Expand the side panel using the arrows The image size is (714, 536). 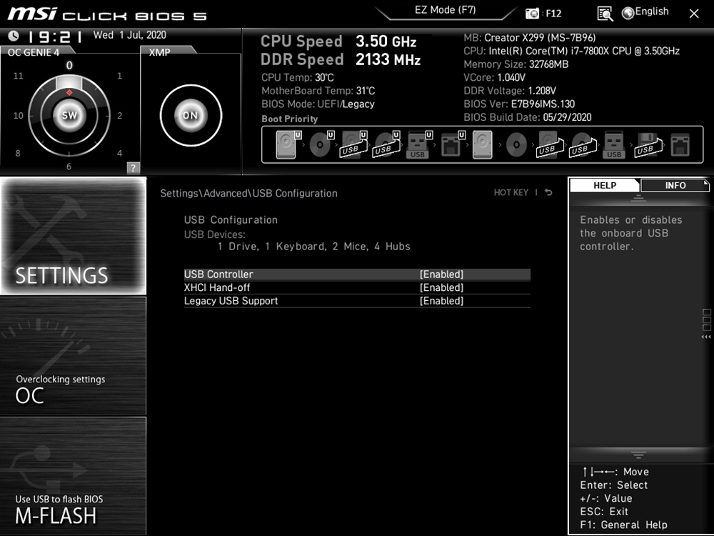pos(706,337)
